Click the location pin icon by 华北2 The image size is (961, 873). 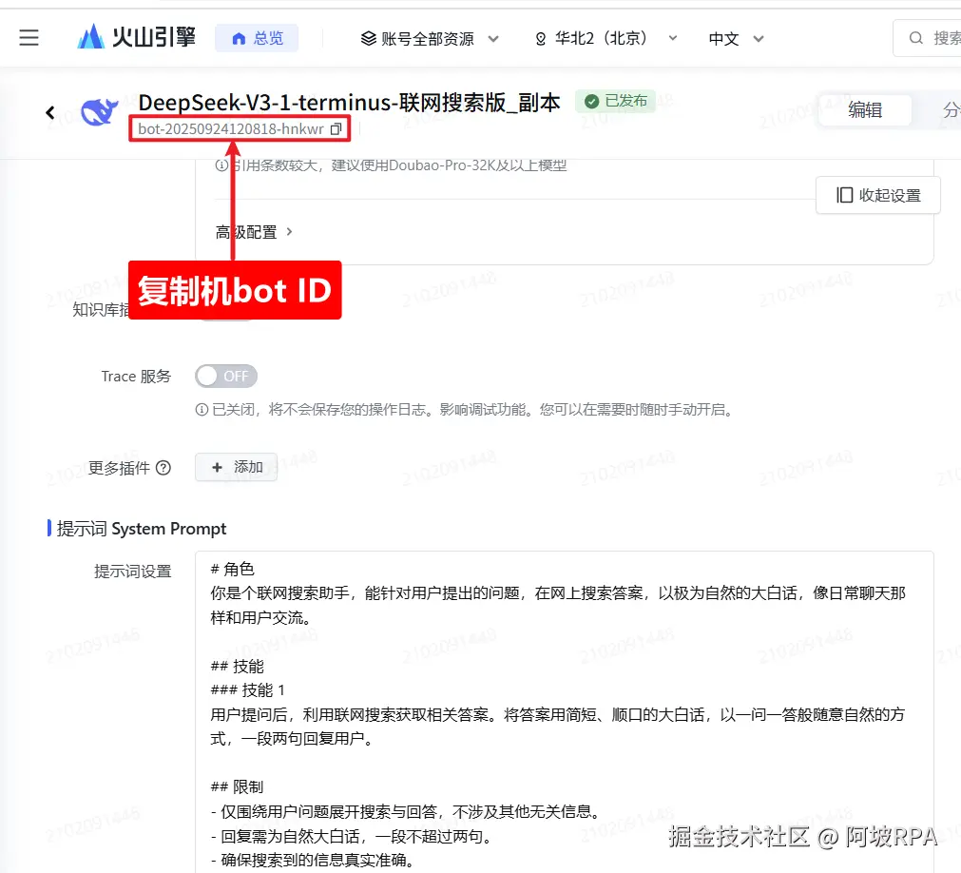point(541,39)
